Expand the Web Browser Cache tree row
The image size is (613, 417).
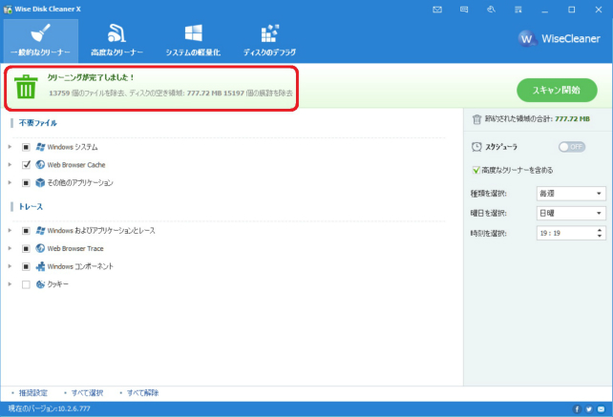pos(11,164)
